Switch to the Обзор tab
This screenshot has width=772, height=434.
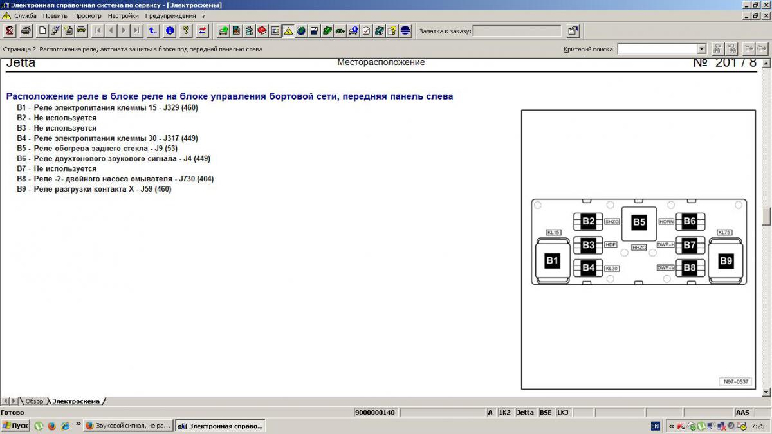pyautogui.click(x=34, y=401)
